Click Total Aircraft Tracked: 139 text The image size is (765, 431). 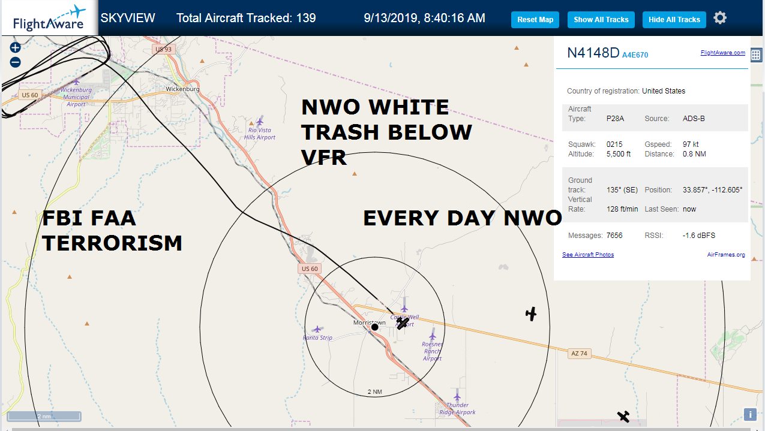click(x=246, y=18)
